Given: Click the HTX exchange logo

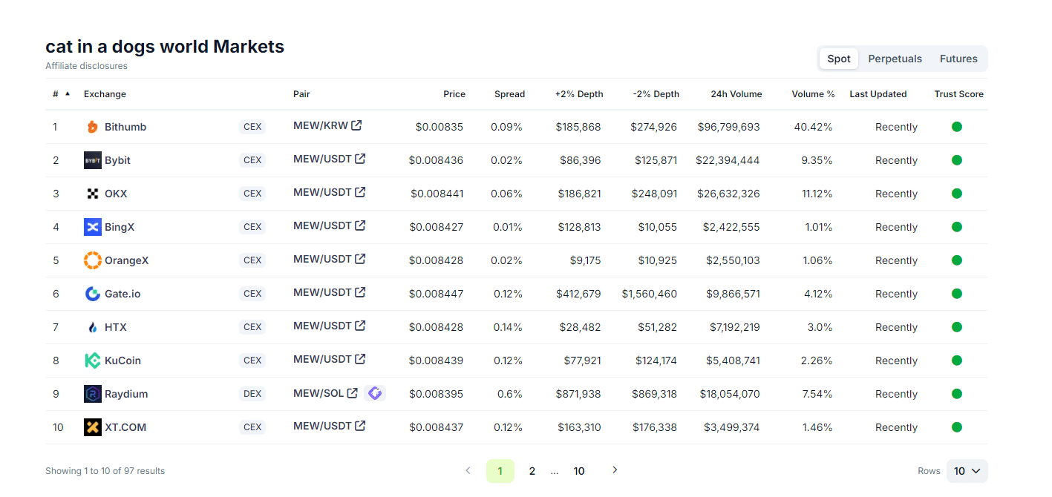Looking at the screenshot, I should click(x=93, y=327).
